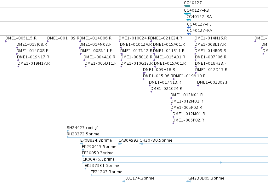Open the DME1-007P06.R label
This screenshot has width=268, height=183.
click(x=211, y=57)
